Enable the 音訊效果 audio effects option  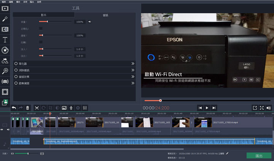click(16, 77)
